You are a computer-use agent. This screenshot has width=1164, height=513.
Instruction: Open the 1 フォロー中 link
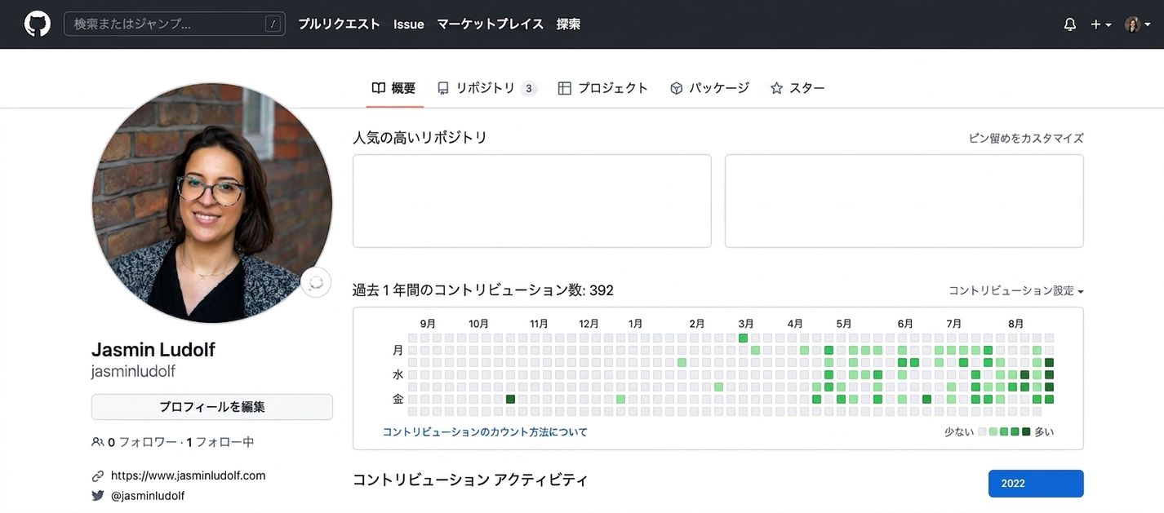click(x=220, y=443)
